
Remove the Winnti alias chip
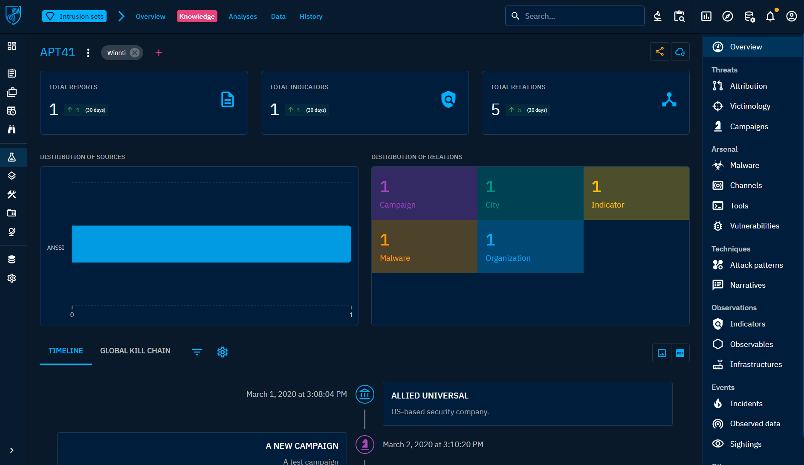(135, 53)
